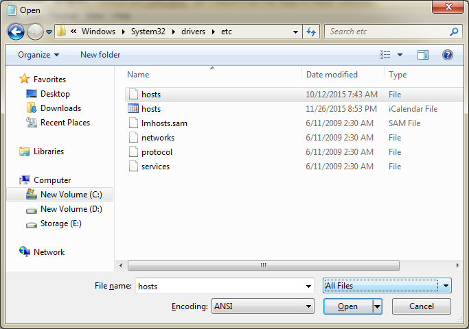
Task: Select the drivers breadcrumb segment
Action: pyautogui.click(x=193, y=32)
